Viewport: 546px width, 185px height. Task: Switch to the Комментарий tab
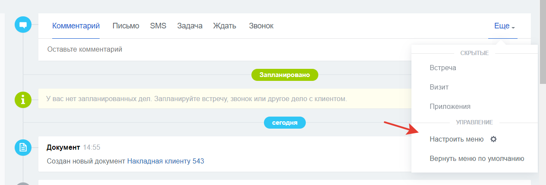(76, 26)
